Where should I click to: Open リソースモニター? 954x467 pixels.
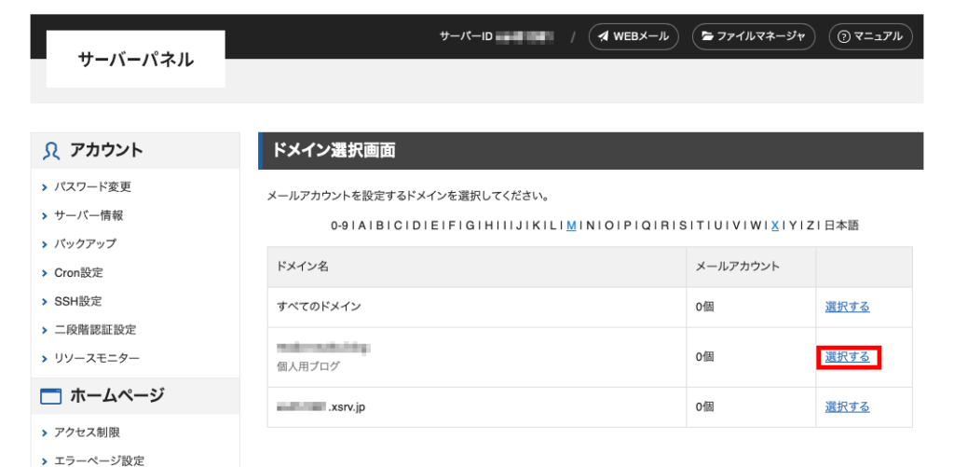pyautogui.click(x=97, y=359)
